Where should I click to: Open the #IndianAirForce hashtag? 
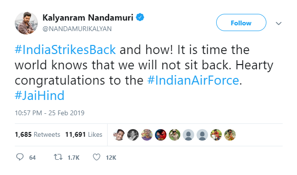tap(193, 80)
